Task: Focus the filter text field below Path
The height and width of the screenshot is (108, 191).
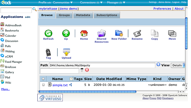Action: point(59,71)
